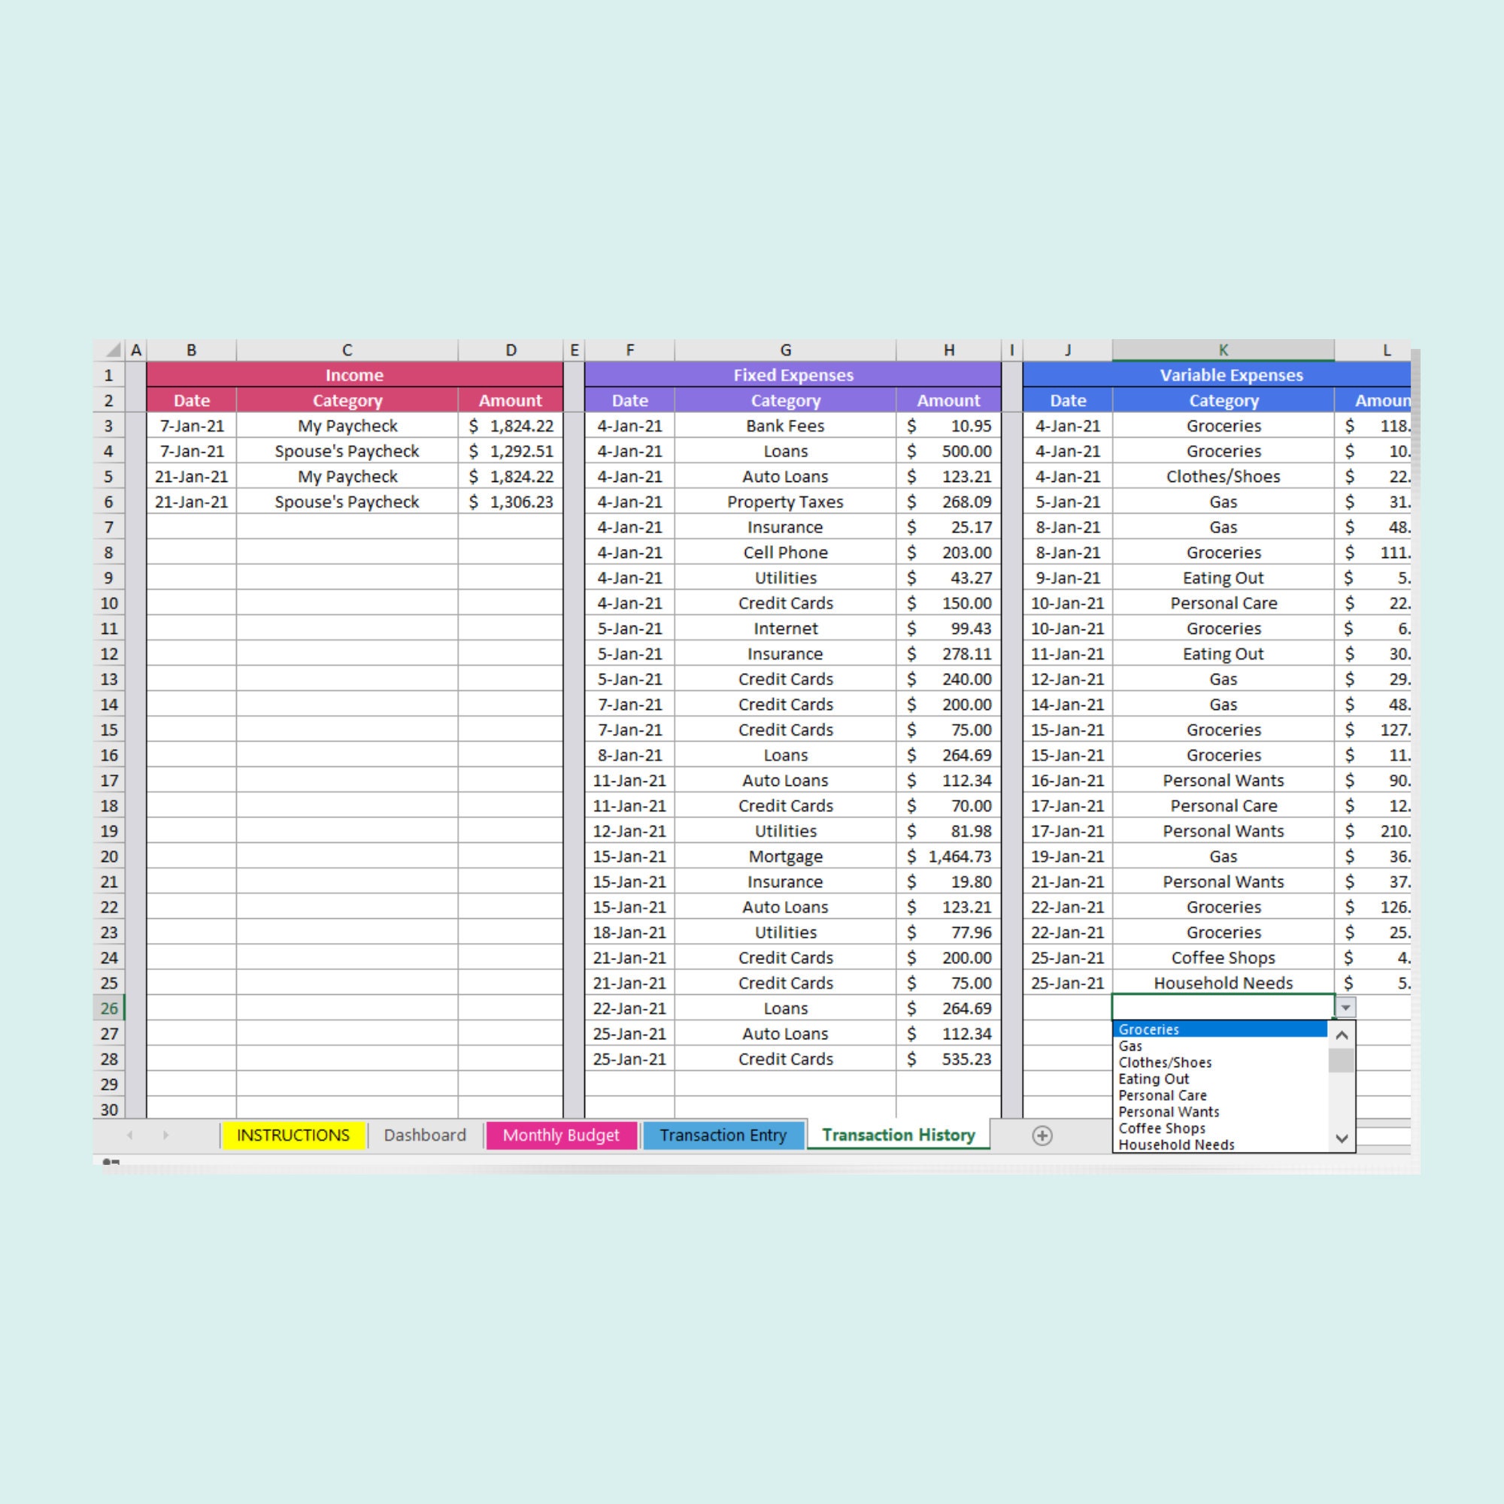The image size is (1504, 1504).
Task: Choose Gas from dropdown list
Action: coord(1220,1046)
